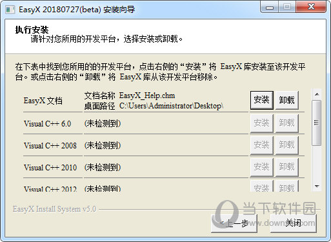Click disabled 安装 button for Visual C++ 6.0
This screenshot has height=242, width=331.
point(262,123)
